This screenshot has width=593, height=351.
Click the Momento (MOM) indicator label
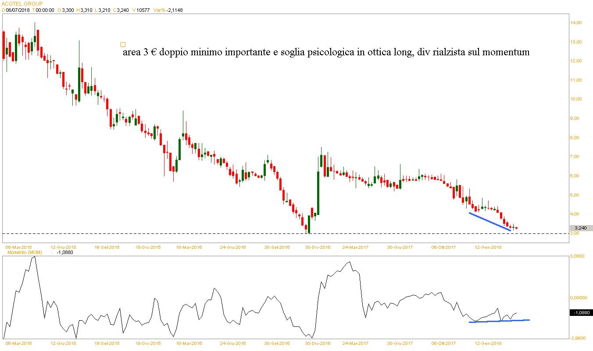click(x=23, y=253)
